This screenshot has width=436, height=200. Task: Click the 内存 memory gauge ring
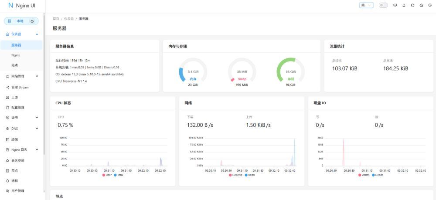(193, 71)
